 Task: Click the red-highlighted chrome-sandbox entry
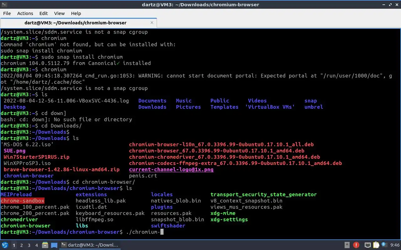click(x=23, y=201)
